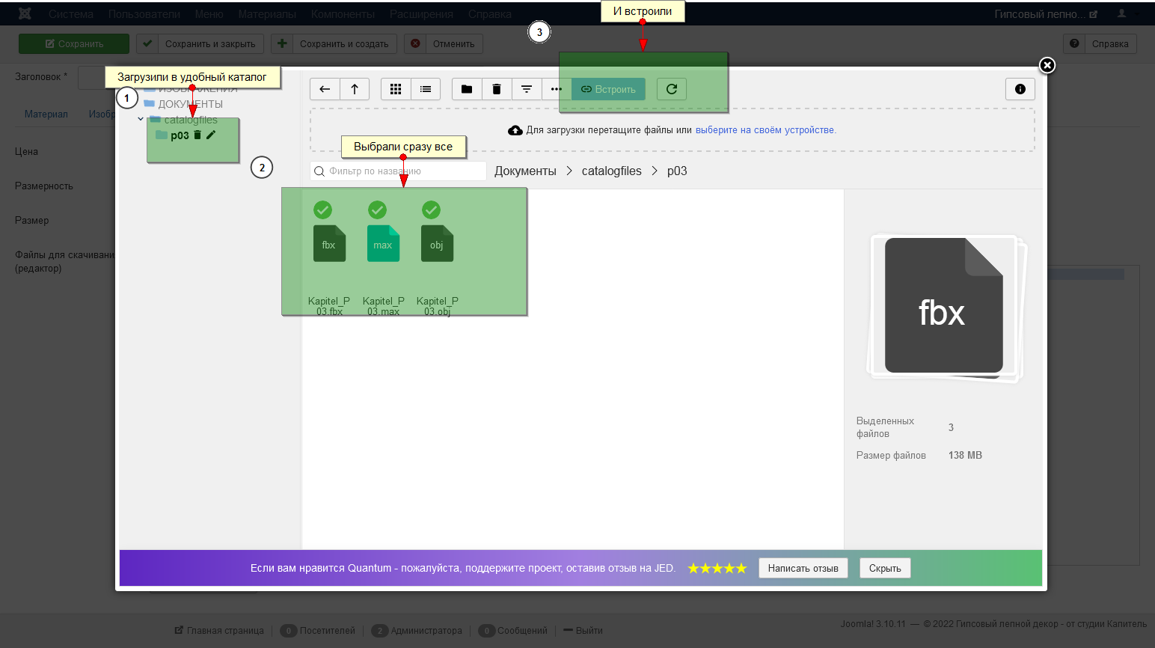The image size is (1155, 648).
Task: Switch file manager to grid view
Action: (396, 89)
